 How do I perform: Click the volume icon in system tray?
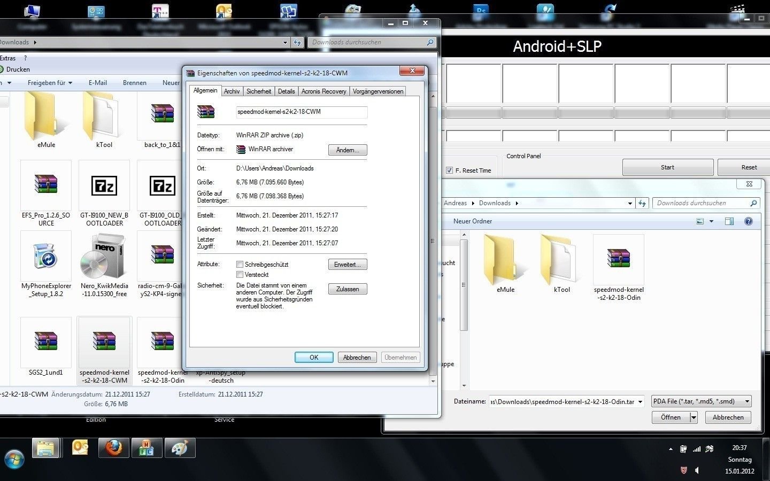tap(697, 470)
